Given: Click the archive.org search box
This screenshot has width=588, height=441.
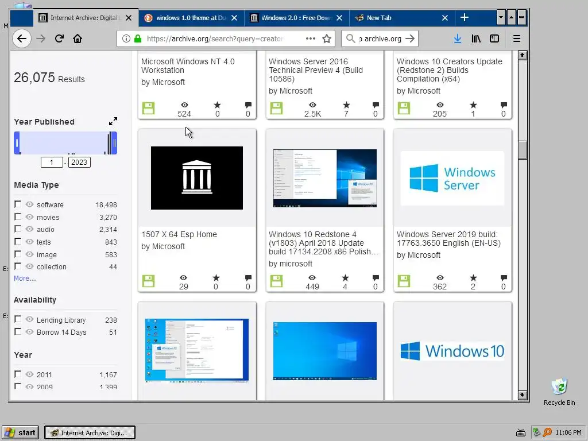Looking at the screenshot, I should pos(380,38).
